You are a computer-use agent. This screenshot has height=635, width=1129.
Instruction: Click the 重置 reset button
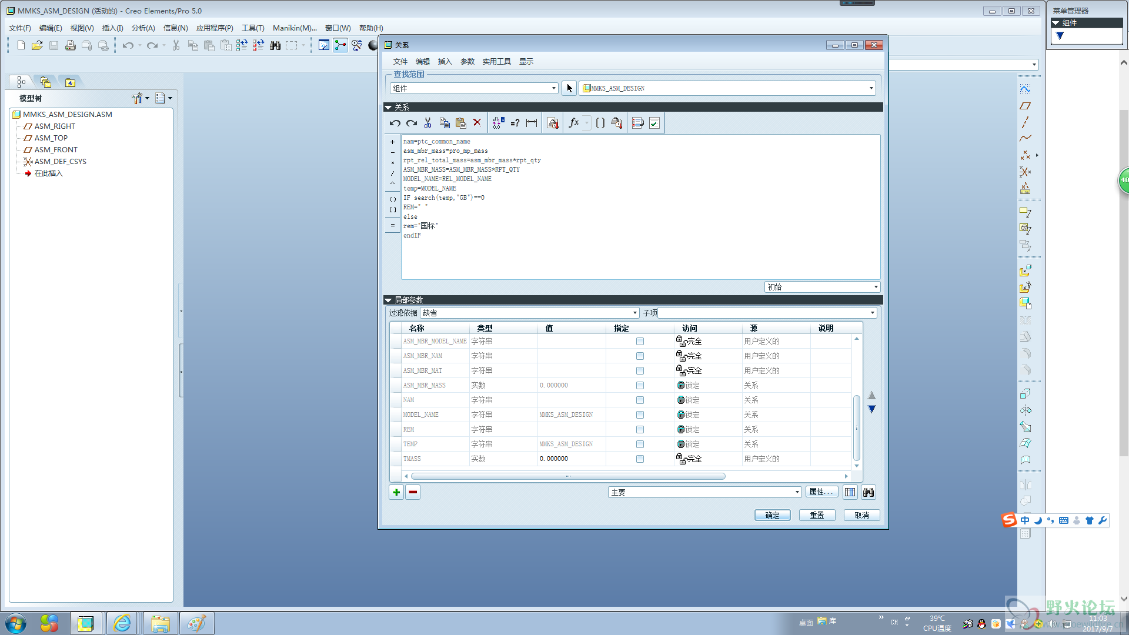pos(817,515)
